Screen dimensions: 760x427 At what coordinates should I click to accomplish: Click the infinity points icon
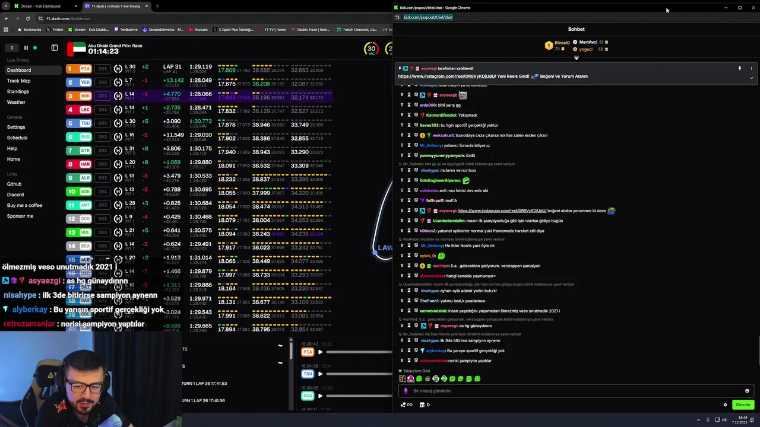coord(407,405)
